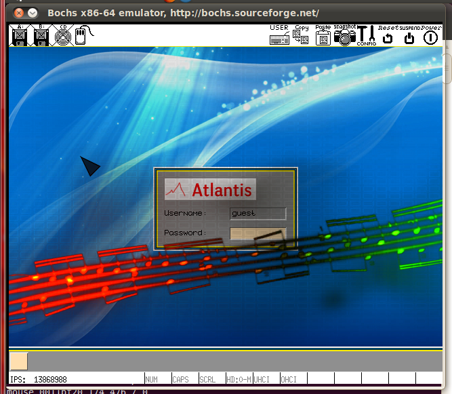Click the floppy B: drive icon

click(x=41, y=35)
